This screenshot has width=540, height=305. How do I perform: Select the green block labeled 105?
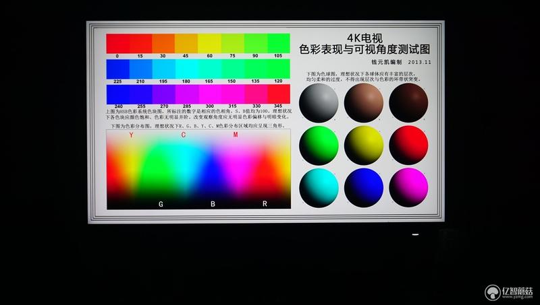point(279,43)
